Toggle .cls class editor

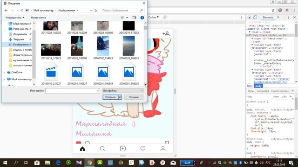pos(284,96)
